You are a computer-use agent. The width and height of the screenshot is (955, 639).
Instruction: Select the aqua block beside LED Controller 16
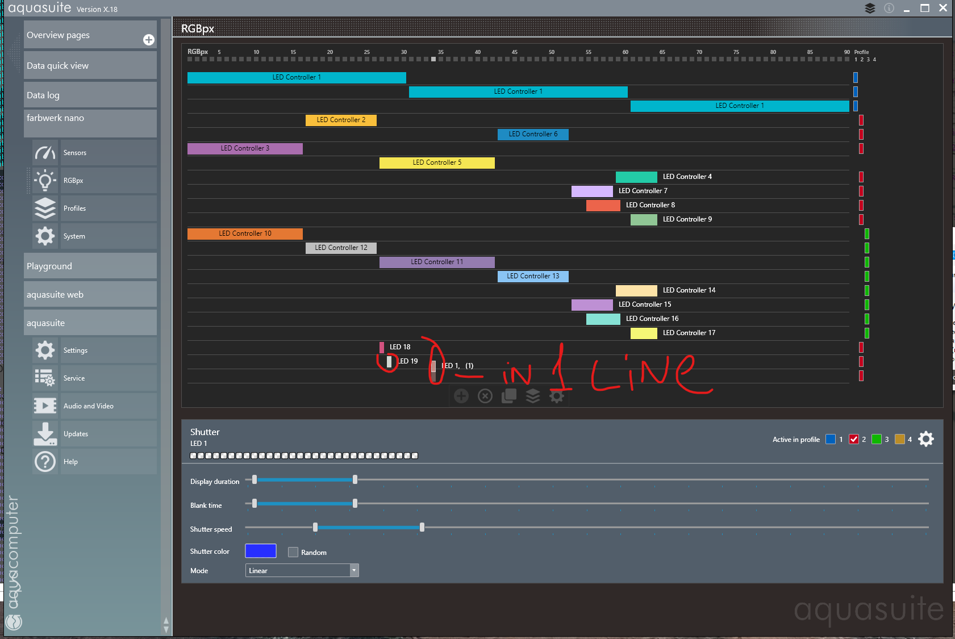[x=603, y=319]
